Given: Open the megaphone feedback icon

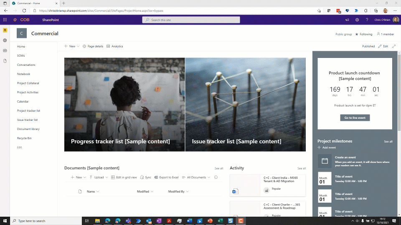Looking at the screenshot, I should (347, 20).
